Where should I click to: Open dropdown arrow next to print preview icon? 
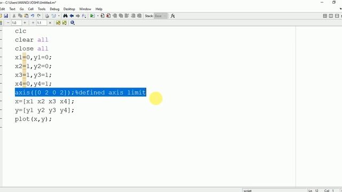(x=59, y=16)
